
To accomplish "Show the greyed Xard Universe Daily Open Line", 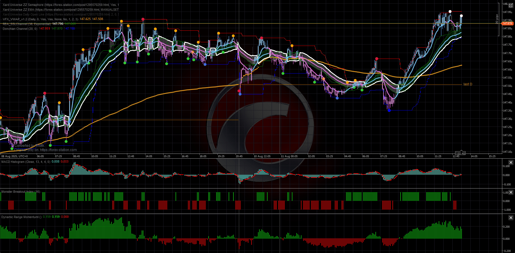I will point(61,14).
